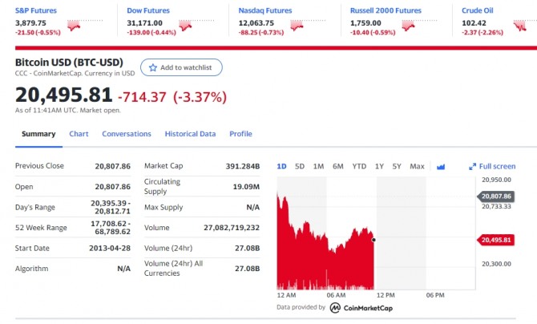Click the Add to watchlist button
537x324 pixels.
[181, 68]
